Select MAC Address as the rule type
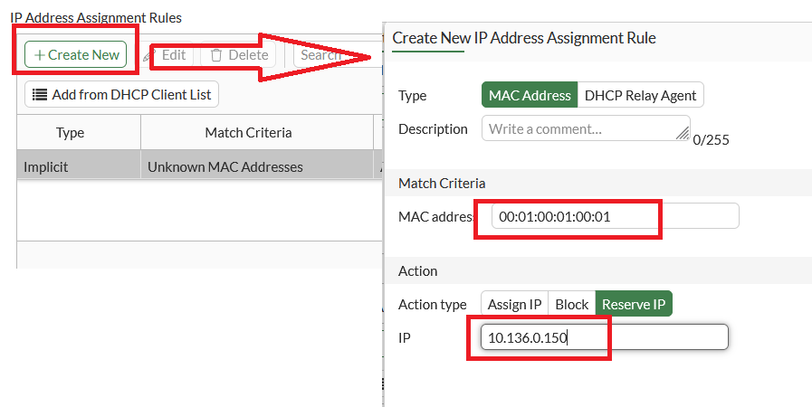Screen dimensions: 812x407 point(530,95)
